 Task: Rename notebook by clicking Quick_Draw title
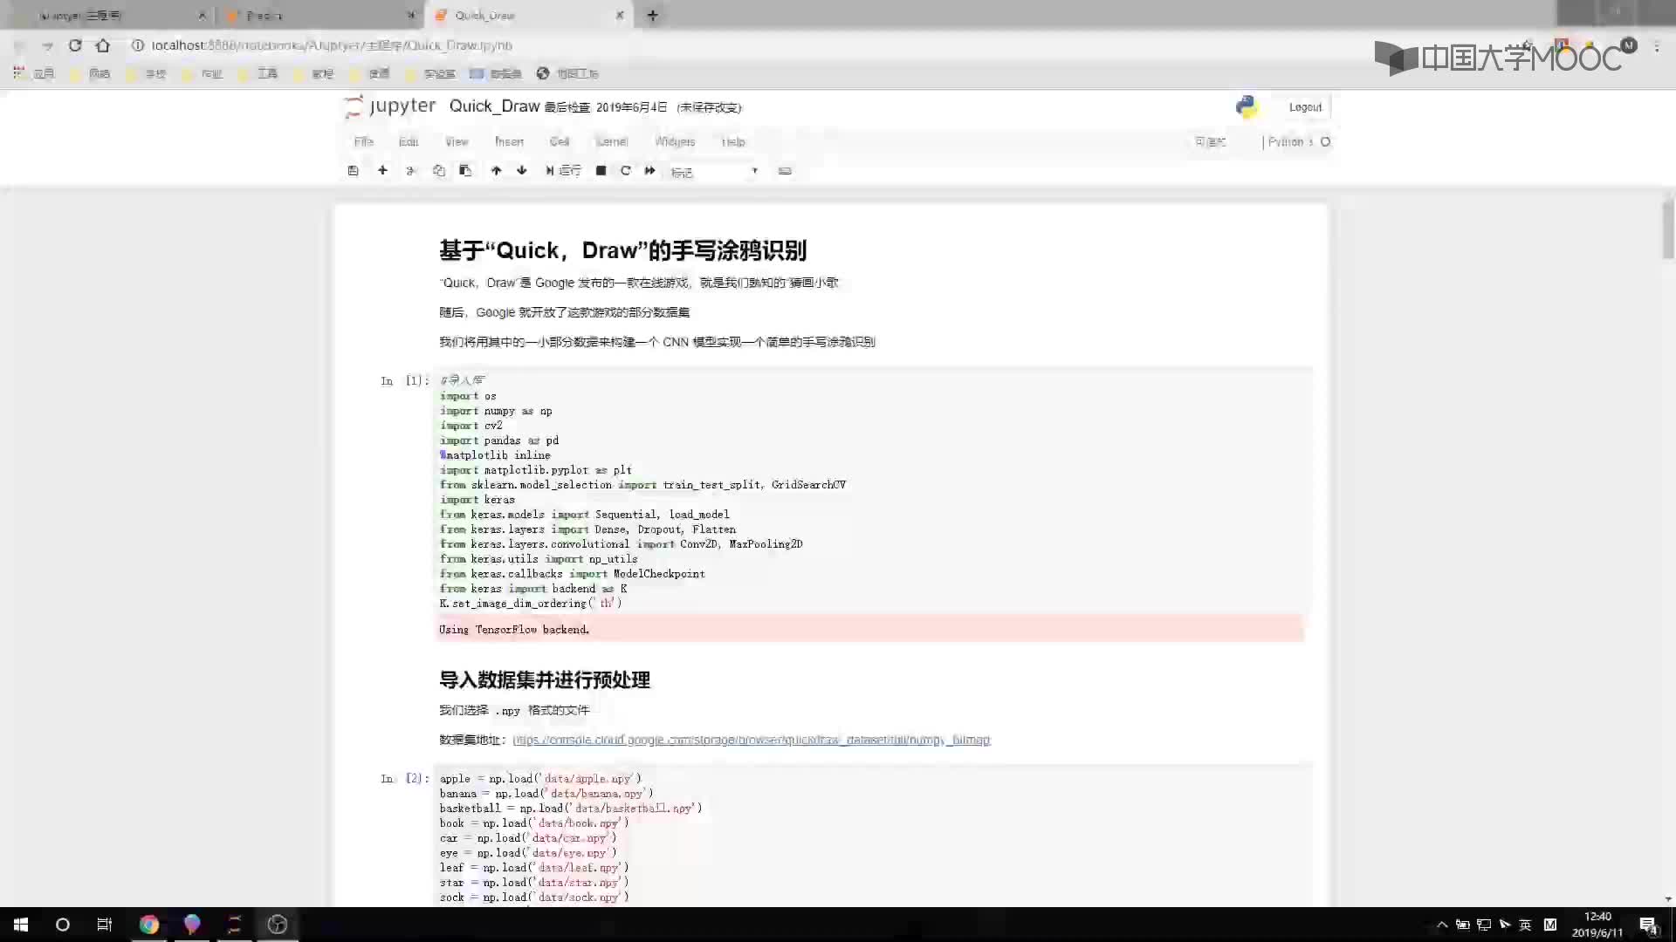point(494,106)
